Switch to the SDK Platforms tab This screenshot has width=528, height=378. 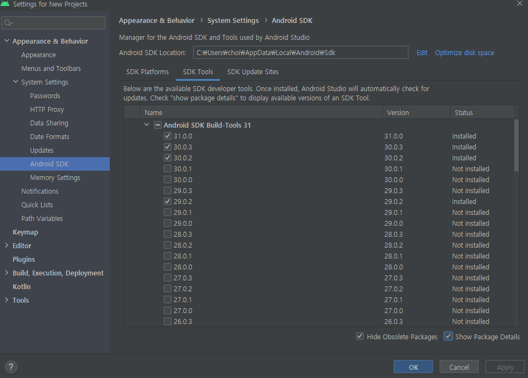147,72
